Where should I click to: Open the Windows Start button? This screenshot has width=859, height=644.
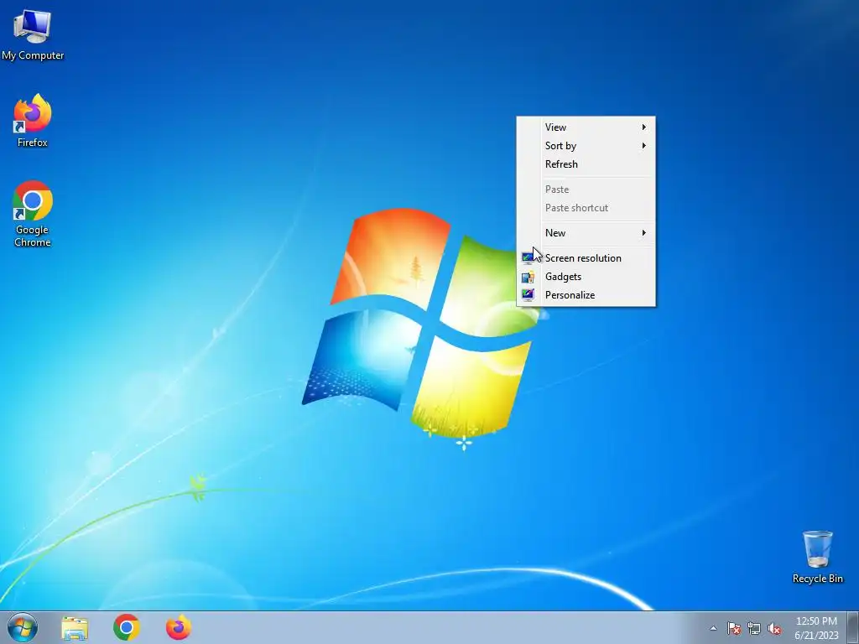(x=23, y=627)
